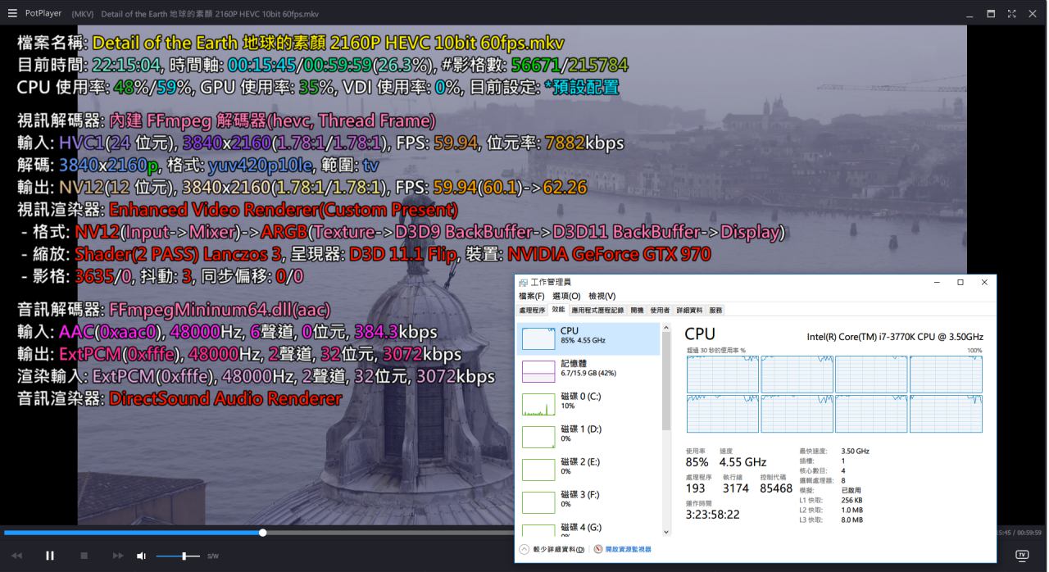Image resolution: width=1049 pixels, height=572 pixels.
Task: Click the CPU mini graph thumbnail
Action: [x=538, y=339]
